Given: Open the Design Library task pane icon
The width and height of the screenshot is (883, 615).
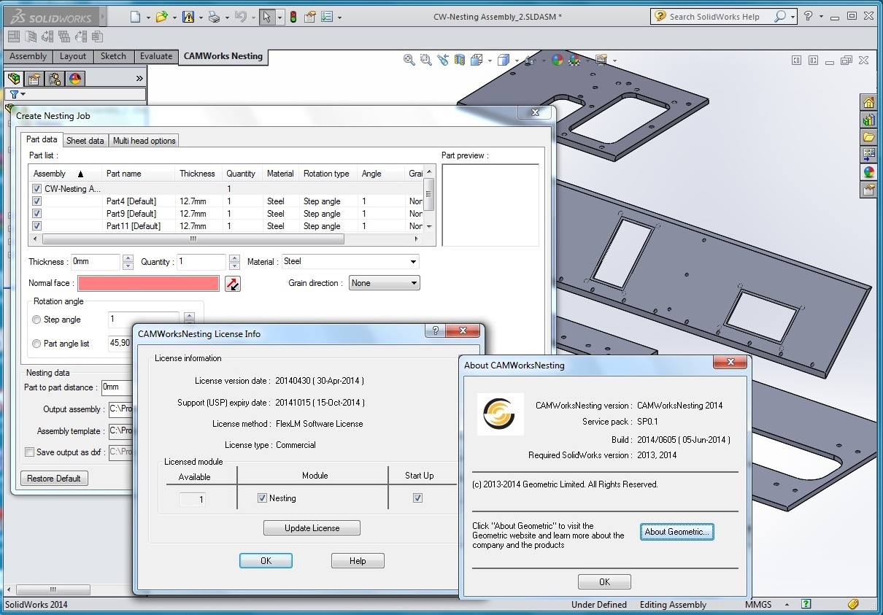Looking at the screenshot, I should tap(868, 120).
